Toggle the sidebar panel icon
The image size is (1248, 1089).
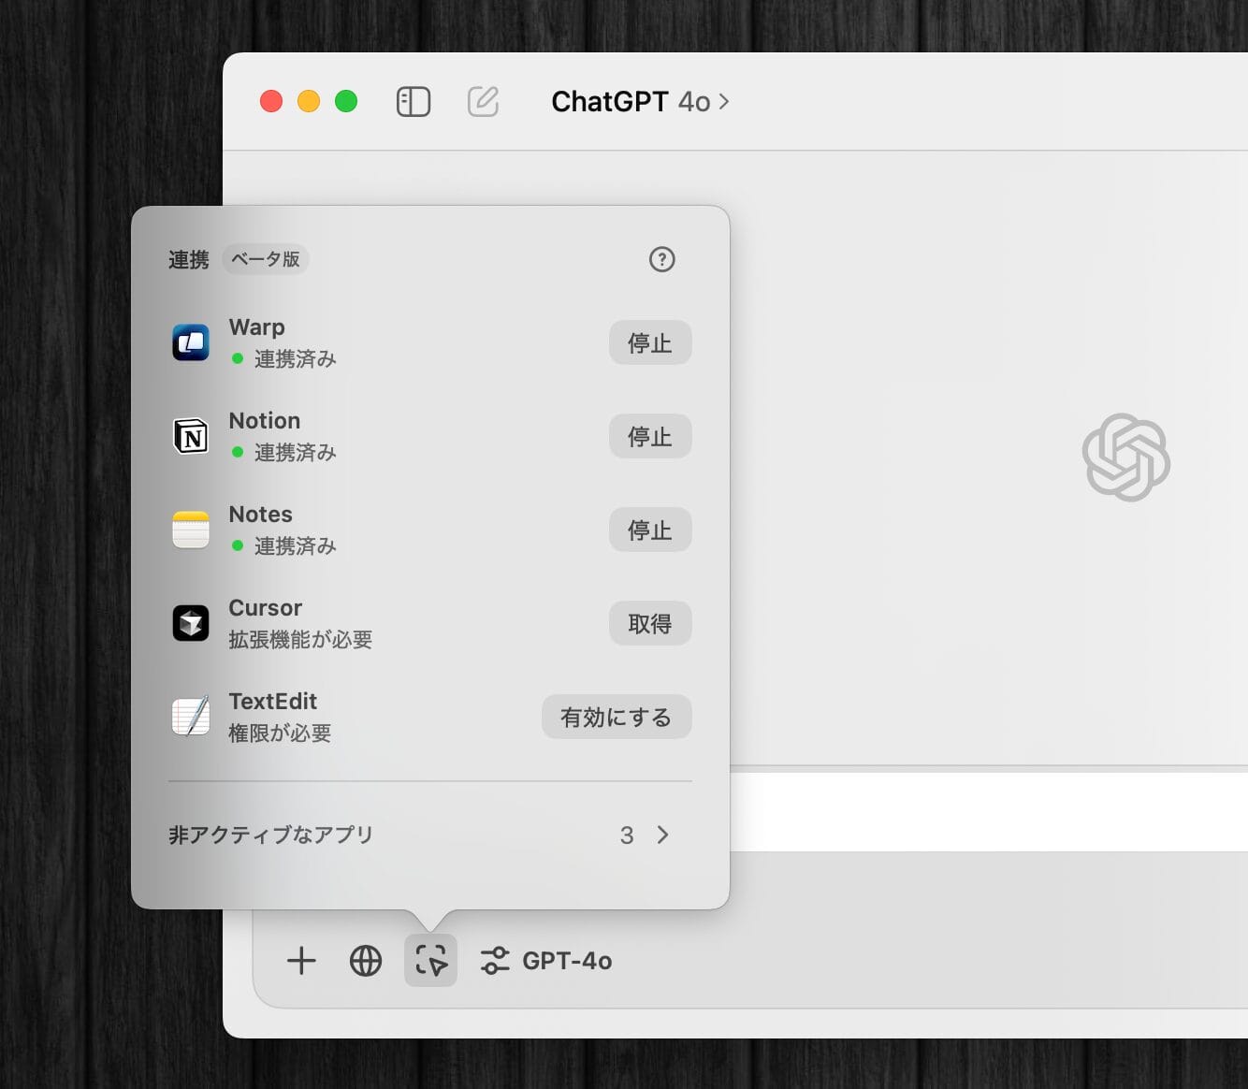tap(413, 101)
